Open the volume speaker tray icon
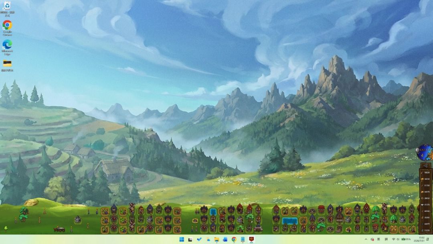The width and height of the screenshot is (433, 244). [x=398, y=239]
